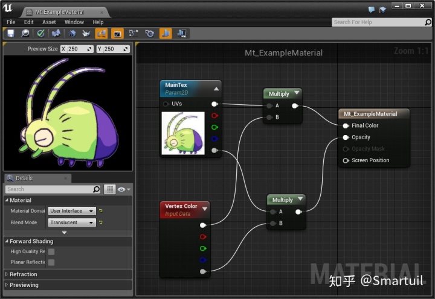
Task: Click the MainTex UVs input pin
Action: (x=166, y=104)
